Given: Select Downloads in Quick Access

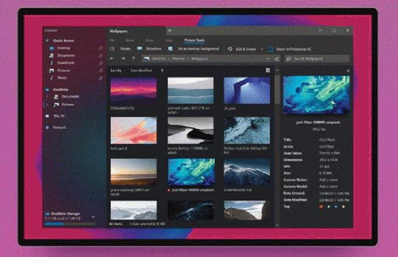Looking at the screenshot, I should (x=65, y=62).
